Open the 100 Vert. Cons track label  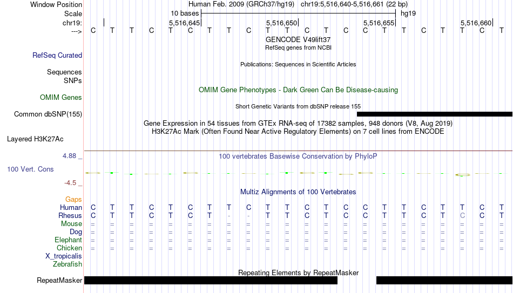(30, 169)
